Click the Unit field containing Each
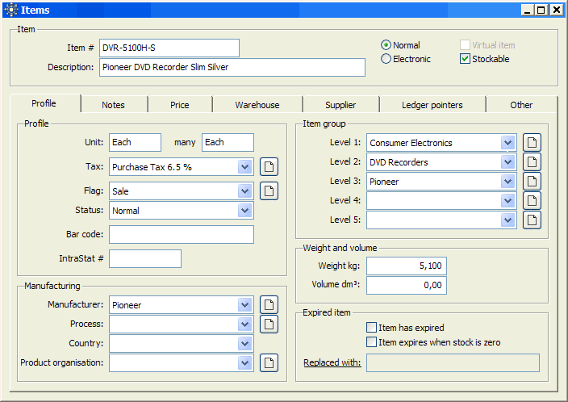The image size is (568, 402). (135, 142)
